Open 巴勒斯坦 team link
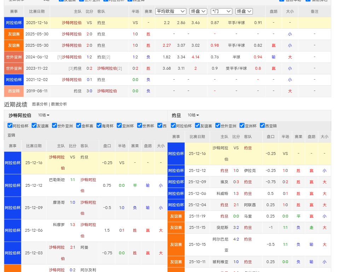Image resolution: width=354 pixels, height=272 pixels. [x=57, y=180]
